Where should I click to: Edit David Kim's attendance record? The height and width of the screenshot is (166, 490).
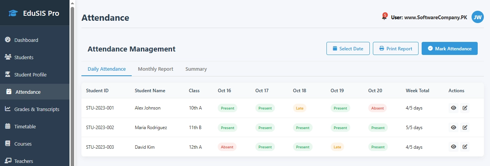465,146
